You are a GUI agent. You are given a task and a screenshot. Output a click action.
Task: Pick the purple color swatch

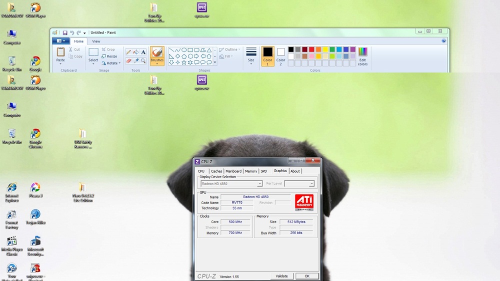pos(352,49)
